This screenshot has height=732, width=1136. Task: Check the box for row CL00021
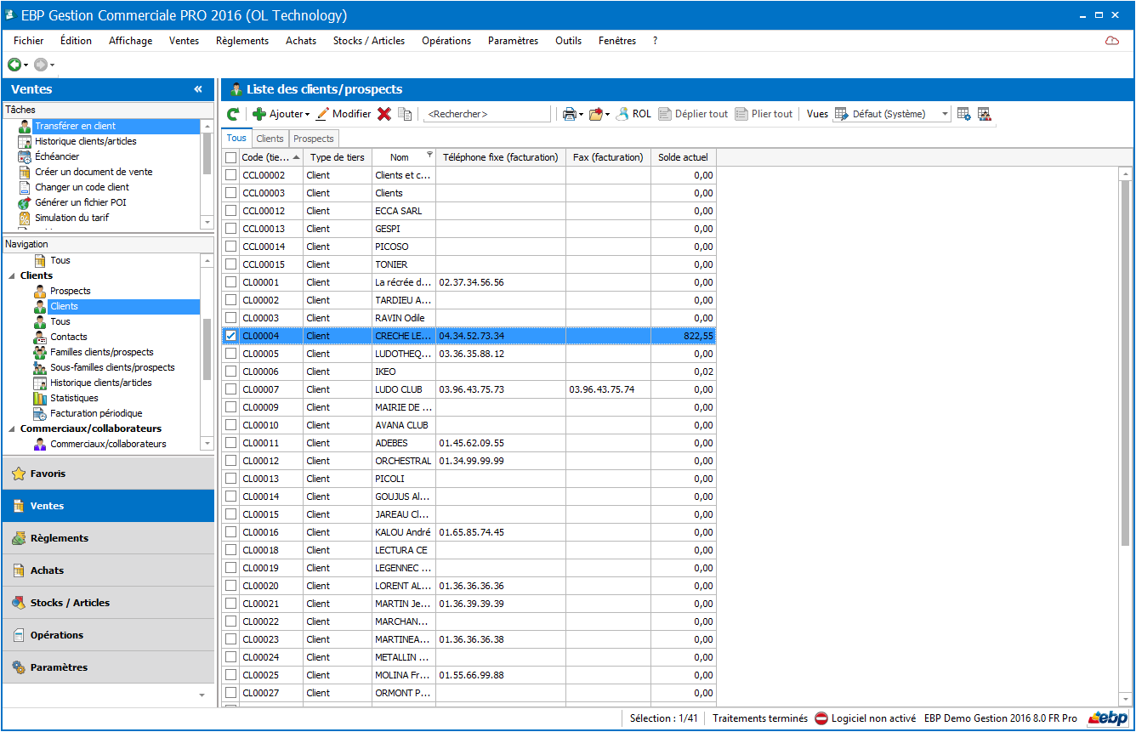(231, 604)
